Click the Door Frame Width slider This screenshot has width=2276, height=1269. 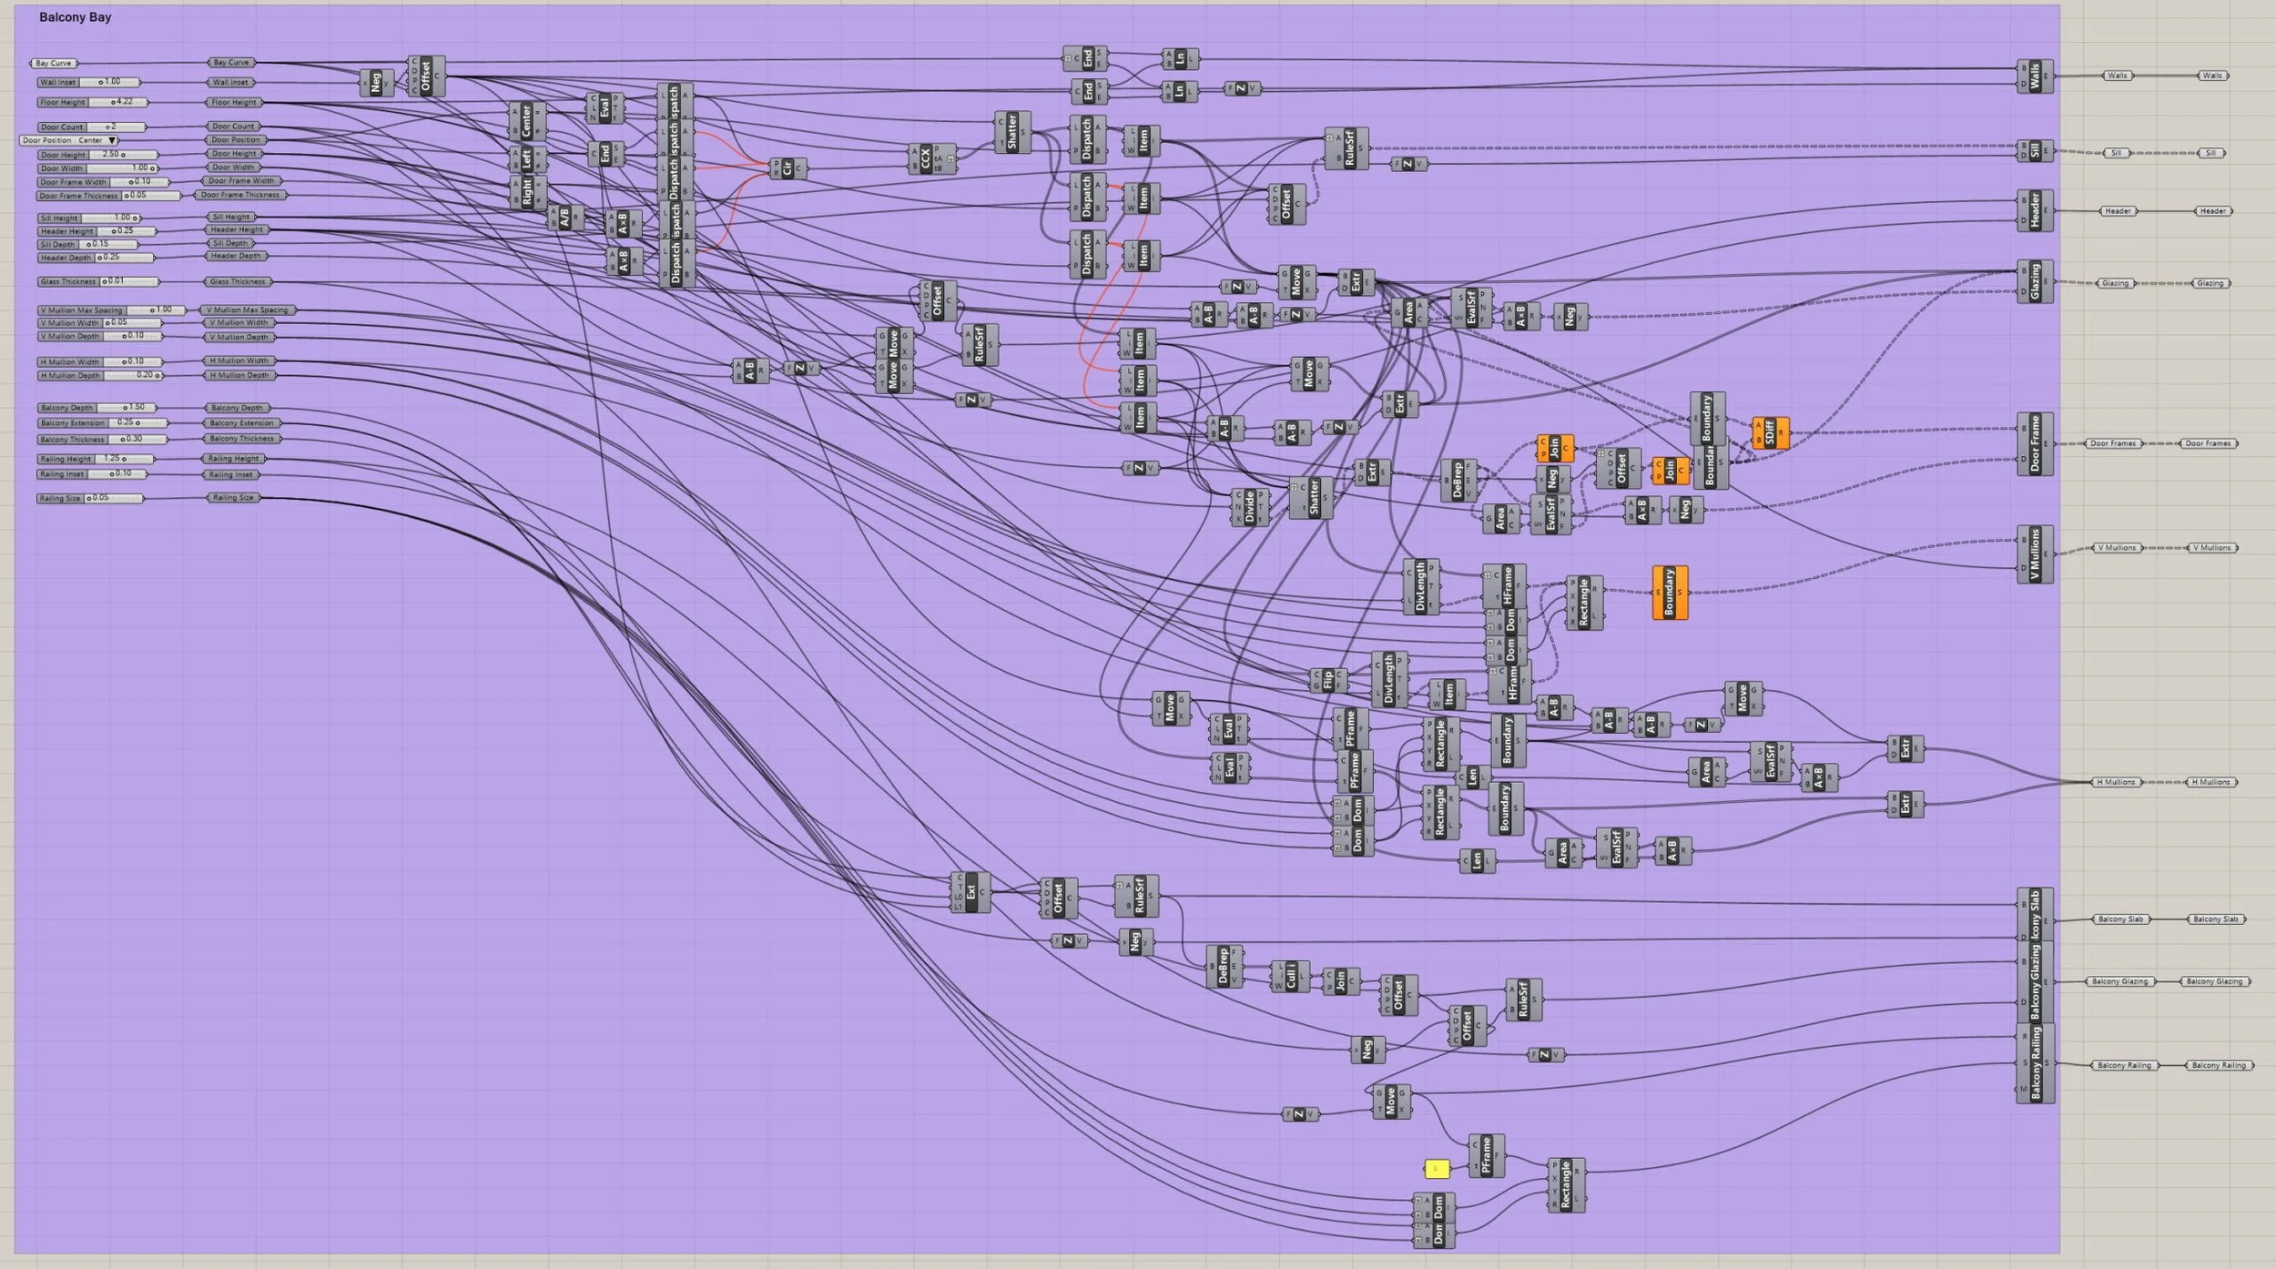click(x=103, y=182)
